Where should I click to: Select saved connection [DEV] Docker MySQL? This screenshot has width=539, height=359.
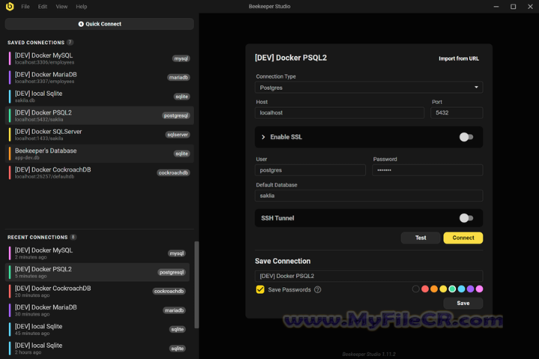click(100, 58)
